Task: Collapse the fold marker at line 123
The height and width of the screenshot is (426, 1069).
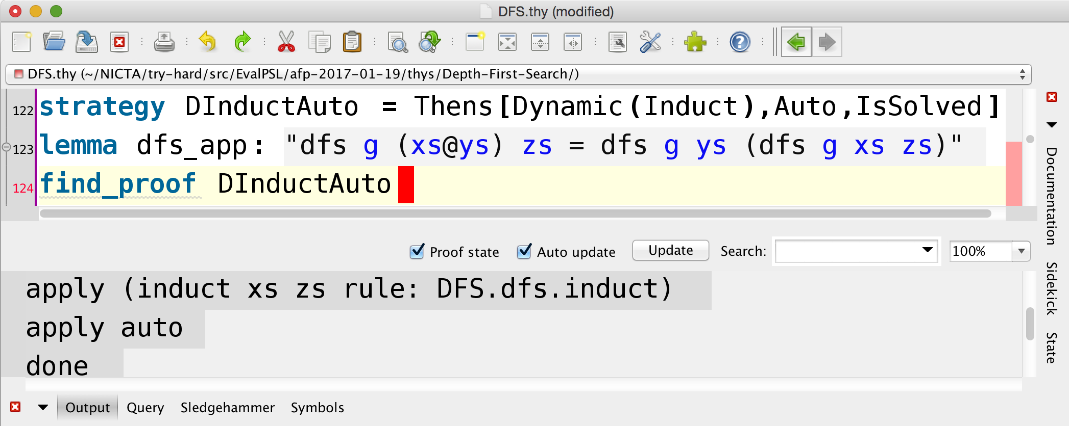Action: 7,147
